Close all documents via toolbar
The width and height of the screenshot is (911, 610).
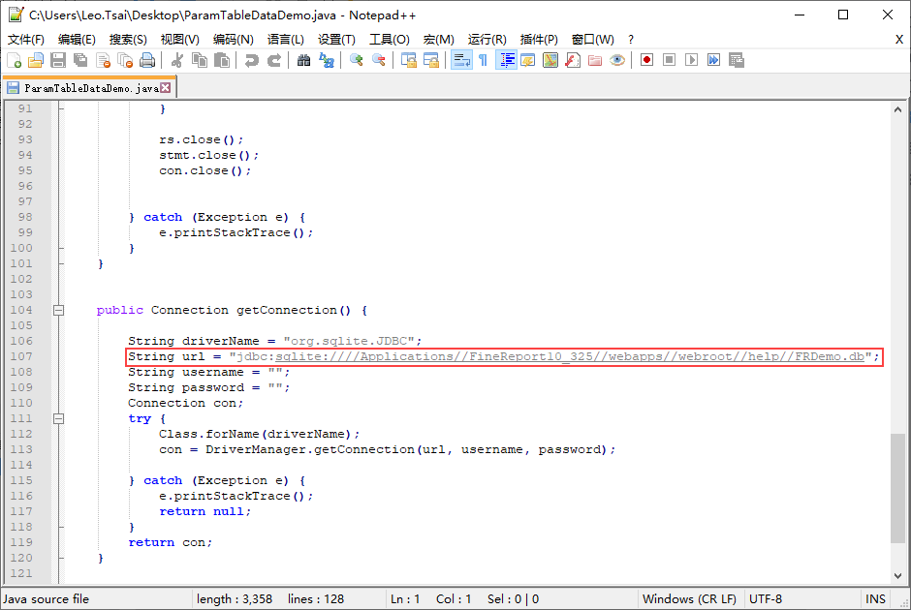point(125,60)
